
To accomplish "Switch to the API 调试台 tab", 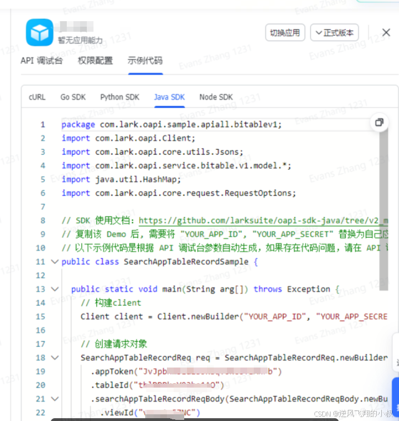I will [42, 61].
